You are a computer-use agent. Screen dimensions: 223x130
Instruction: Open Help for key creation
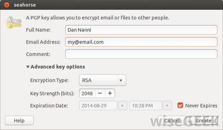[19, 121]
